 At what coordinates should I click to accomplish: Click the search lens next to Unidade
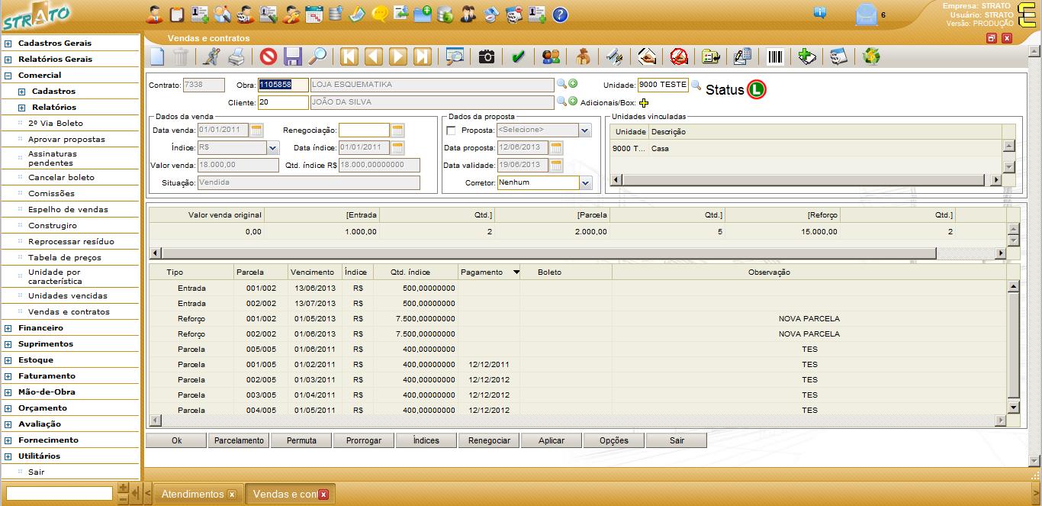696,85
